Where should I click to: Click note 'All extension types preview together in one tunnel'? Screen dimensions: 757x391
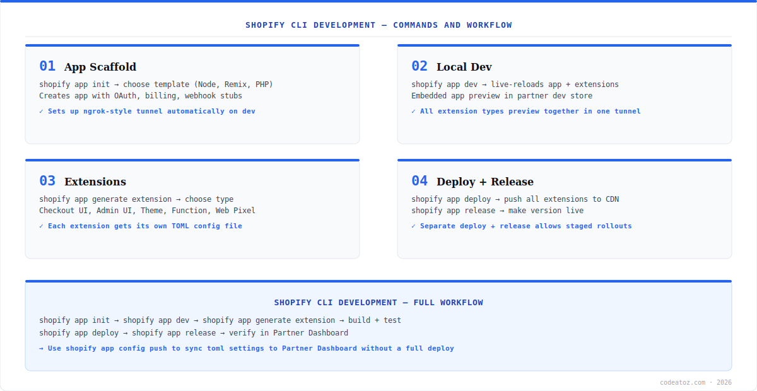[525, 111]
